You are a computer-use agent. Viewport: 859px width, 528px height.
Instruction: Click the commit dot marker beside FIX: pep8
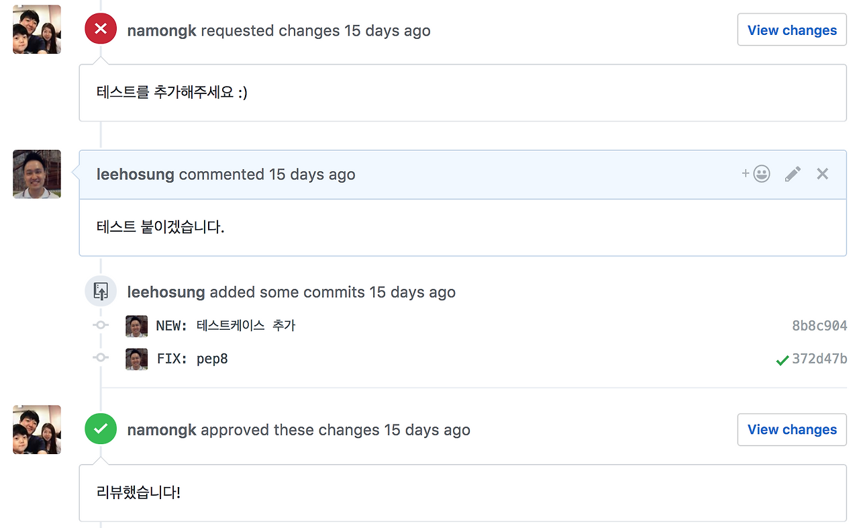pyautogui.click(x=101, y=357)
